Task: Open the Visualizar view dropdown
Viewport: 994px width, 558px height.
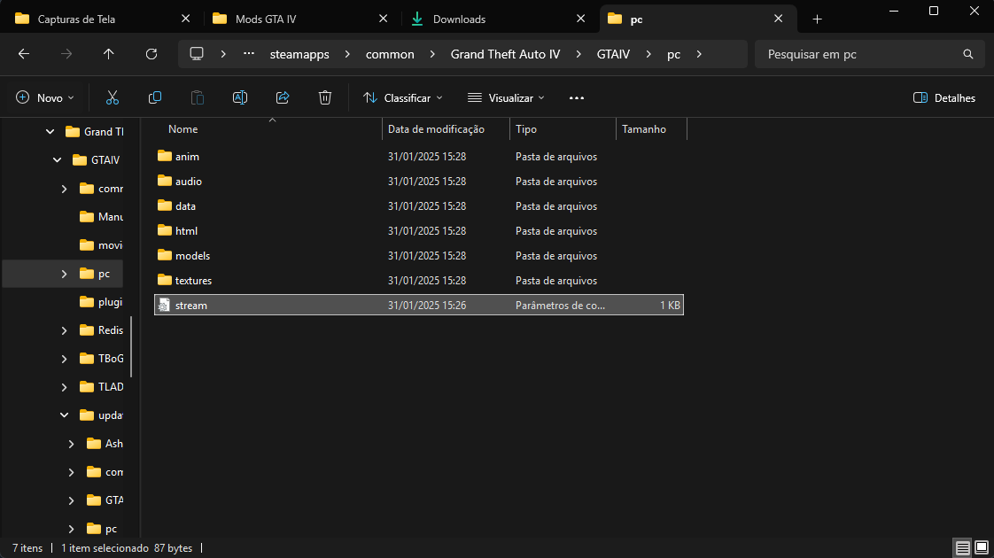Action: click(506, 97)
